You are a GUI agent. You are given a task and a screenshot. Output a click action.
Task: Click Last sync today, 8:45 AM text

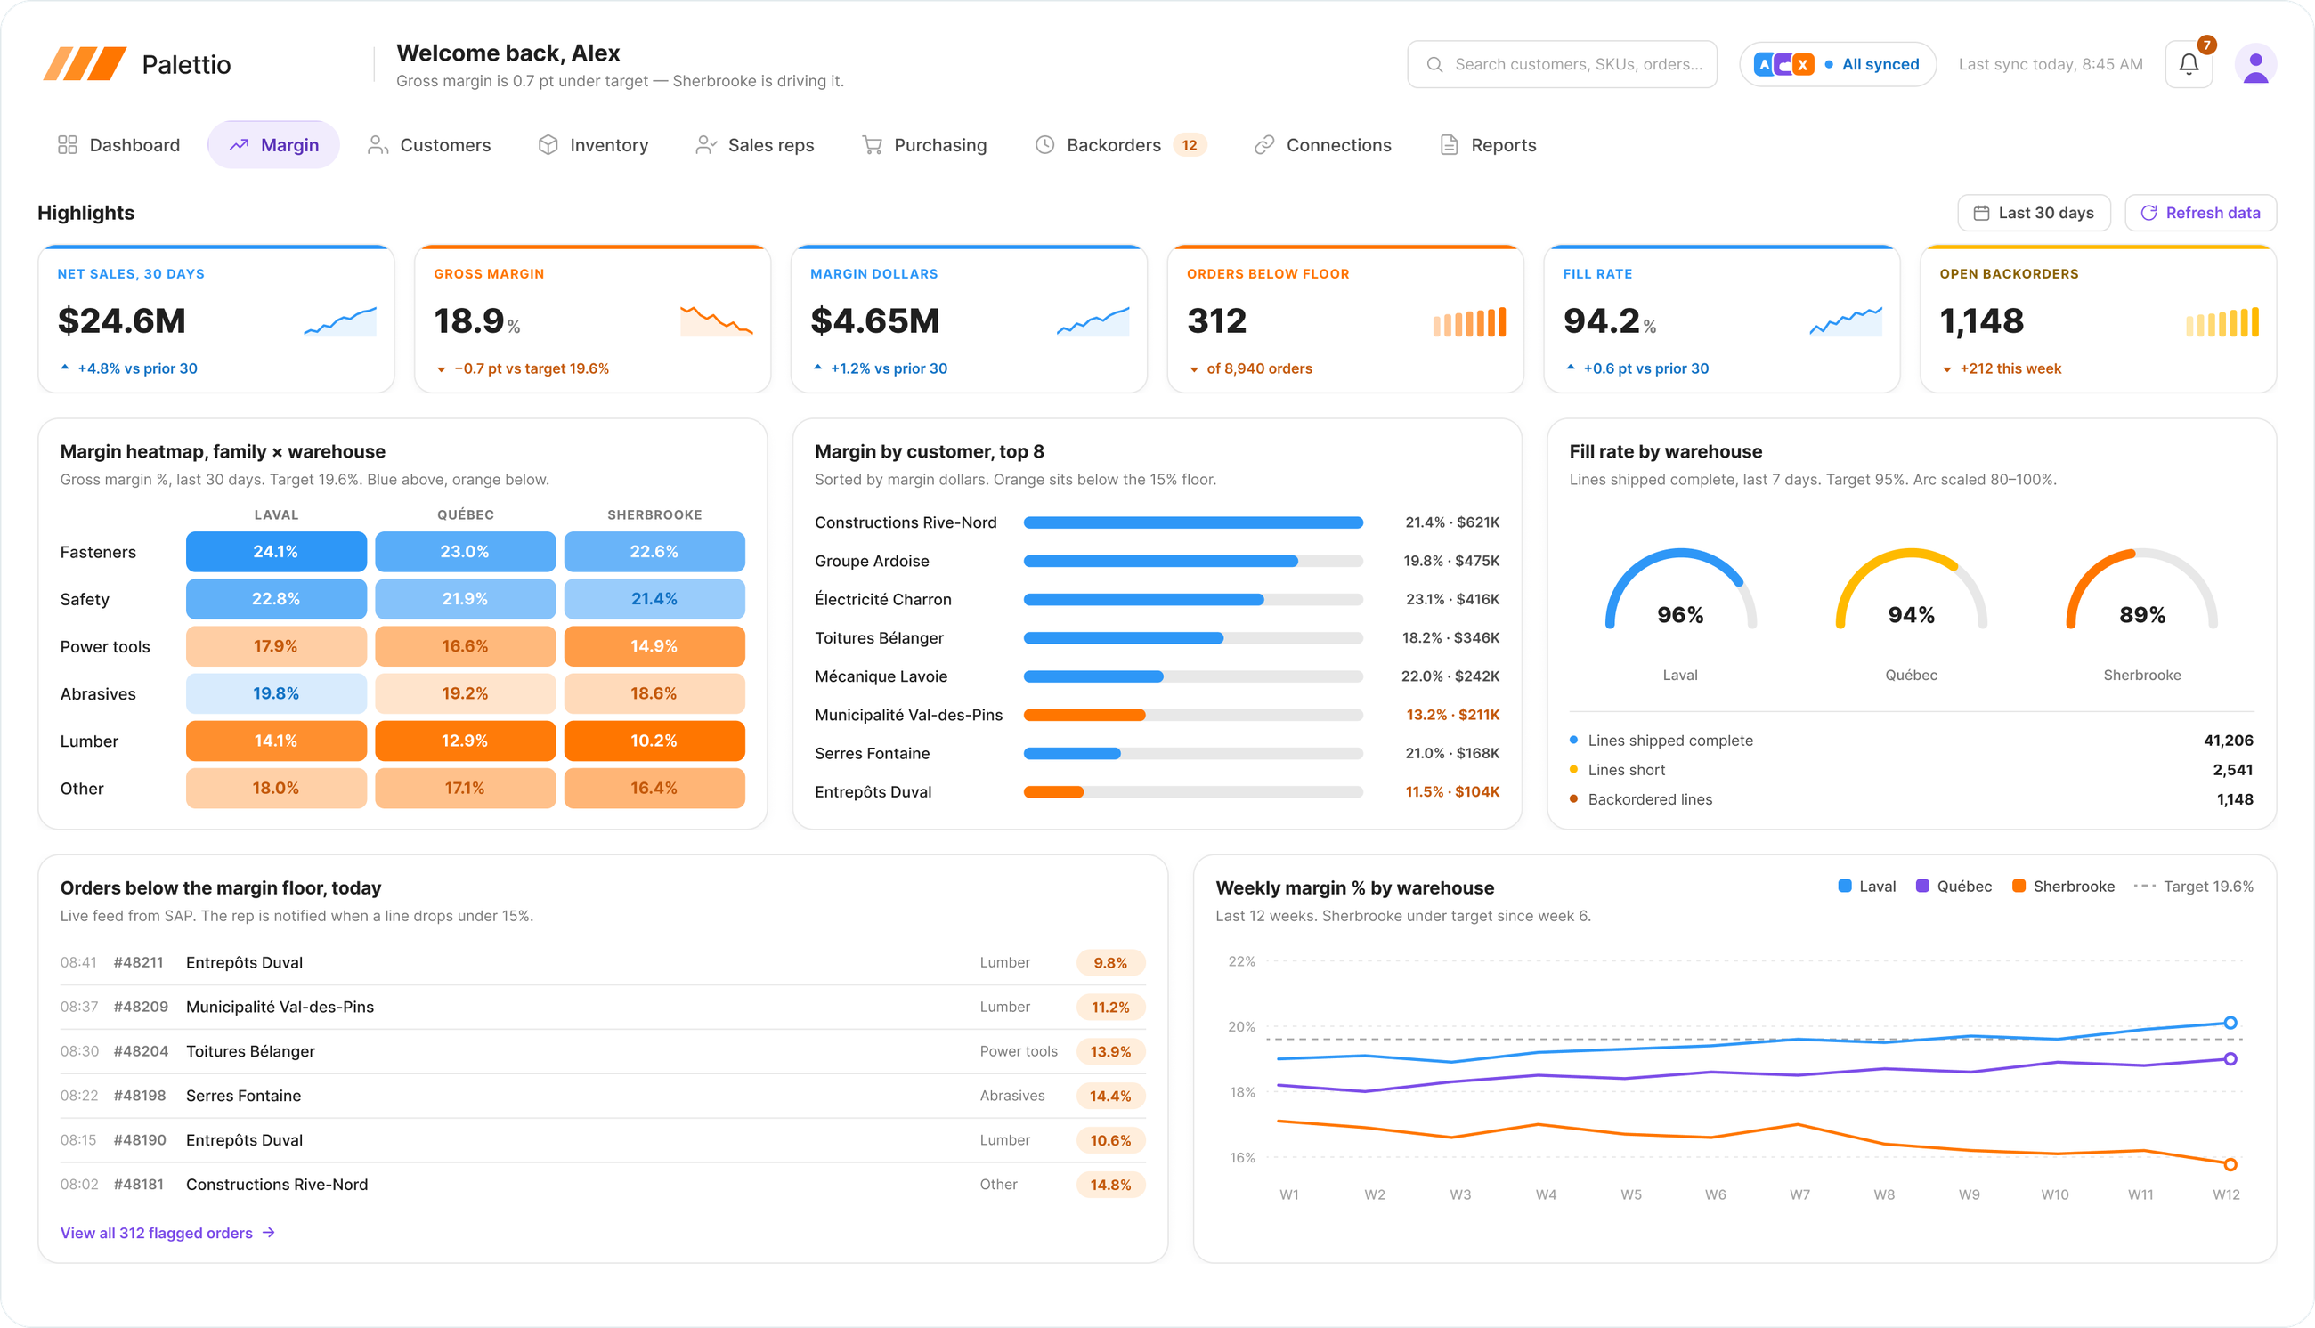[2050, 65]
